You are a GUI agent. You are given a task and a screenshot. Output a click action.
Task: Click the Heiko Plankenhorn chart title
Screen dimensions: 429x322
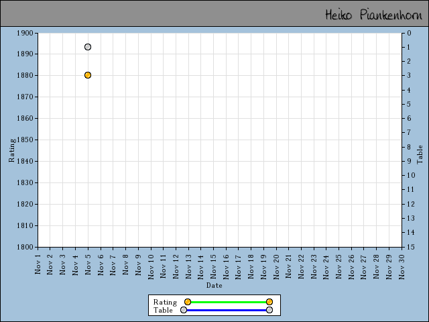coord(373,14)
